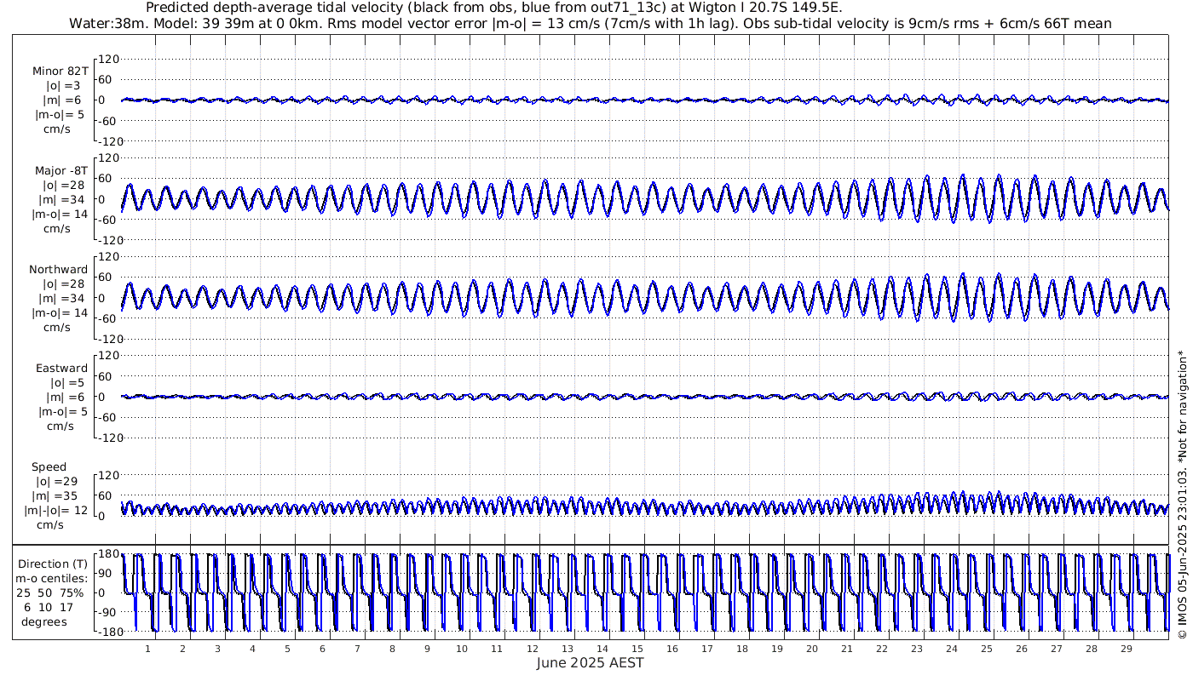Select day 29 on the date axis
Viewport: 1193px width, 681px height.
pyautogui.click(x=1127, y=648)
